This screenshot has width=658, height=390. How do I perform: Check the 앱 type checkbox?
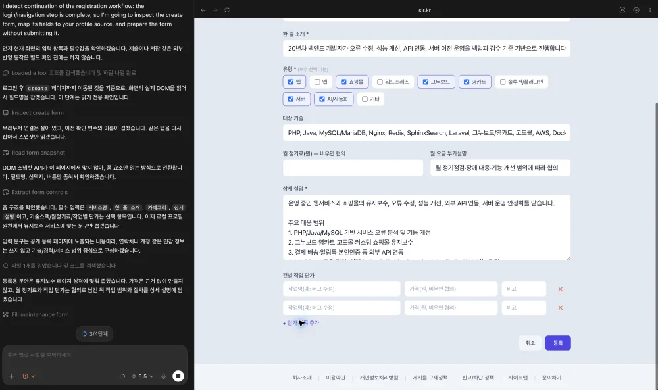317,82
